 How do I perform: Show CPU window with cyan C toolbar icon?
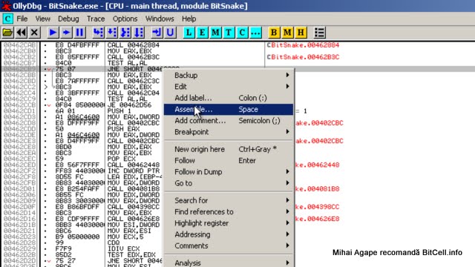click(242, 33)
